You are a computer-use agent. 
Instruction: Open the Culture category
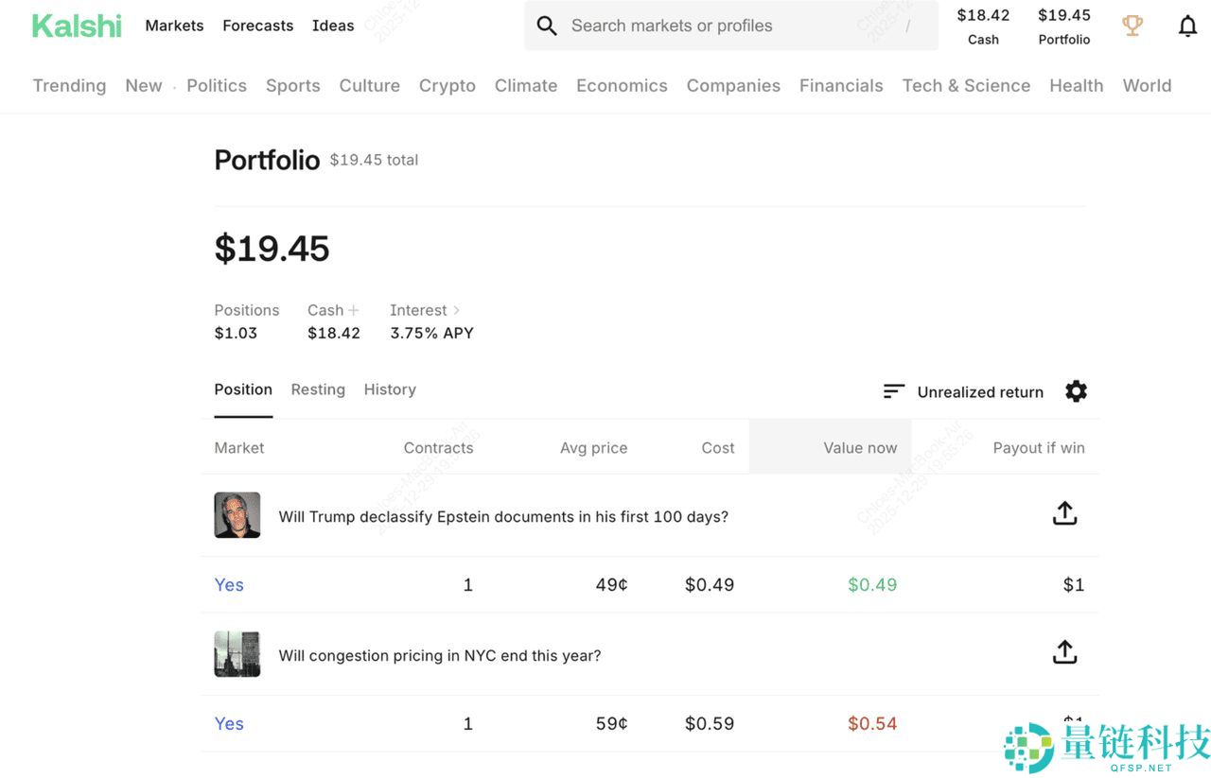370,85
